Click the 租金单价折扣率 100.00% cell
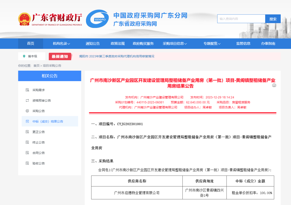The height and width of the screenshot is (205, 291). pyautogui.click(x=250, y=193)
